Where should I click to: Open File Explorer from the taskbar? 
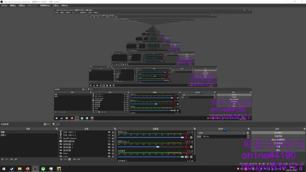(20, 169)
